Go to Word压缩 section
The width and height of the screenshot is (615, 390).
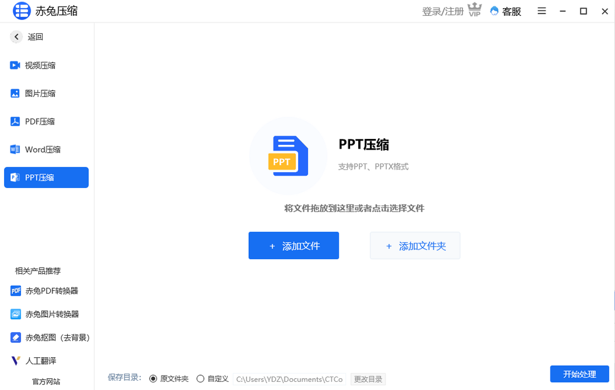tap(43, 150)
